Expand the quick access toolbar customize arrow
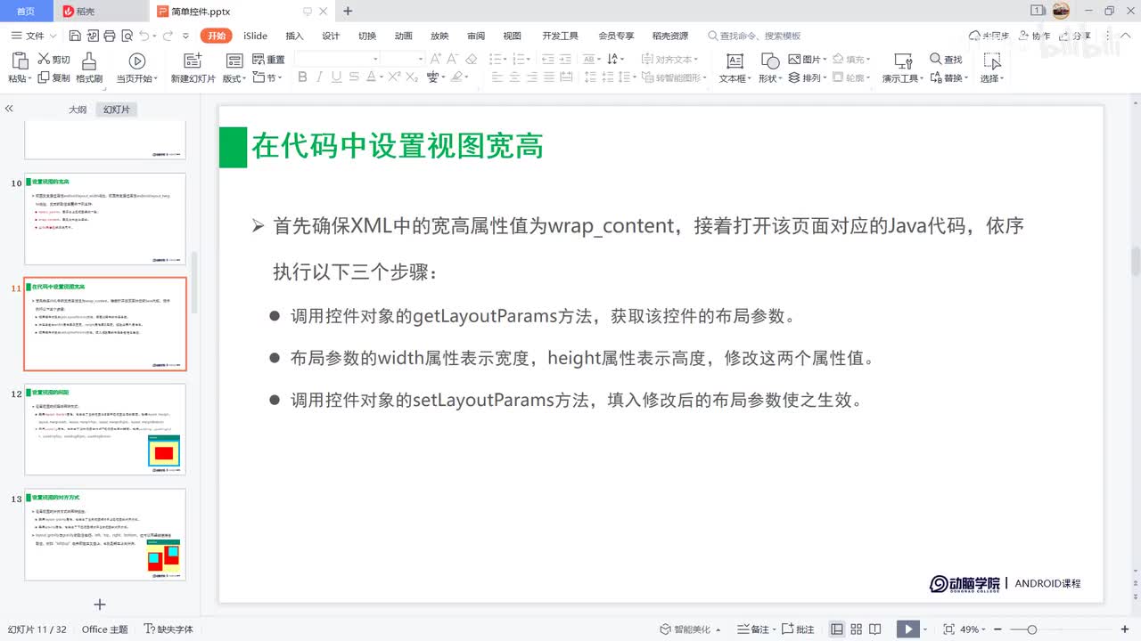Viewport: 1141px width, 641px height. click(x=185, y=36)
